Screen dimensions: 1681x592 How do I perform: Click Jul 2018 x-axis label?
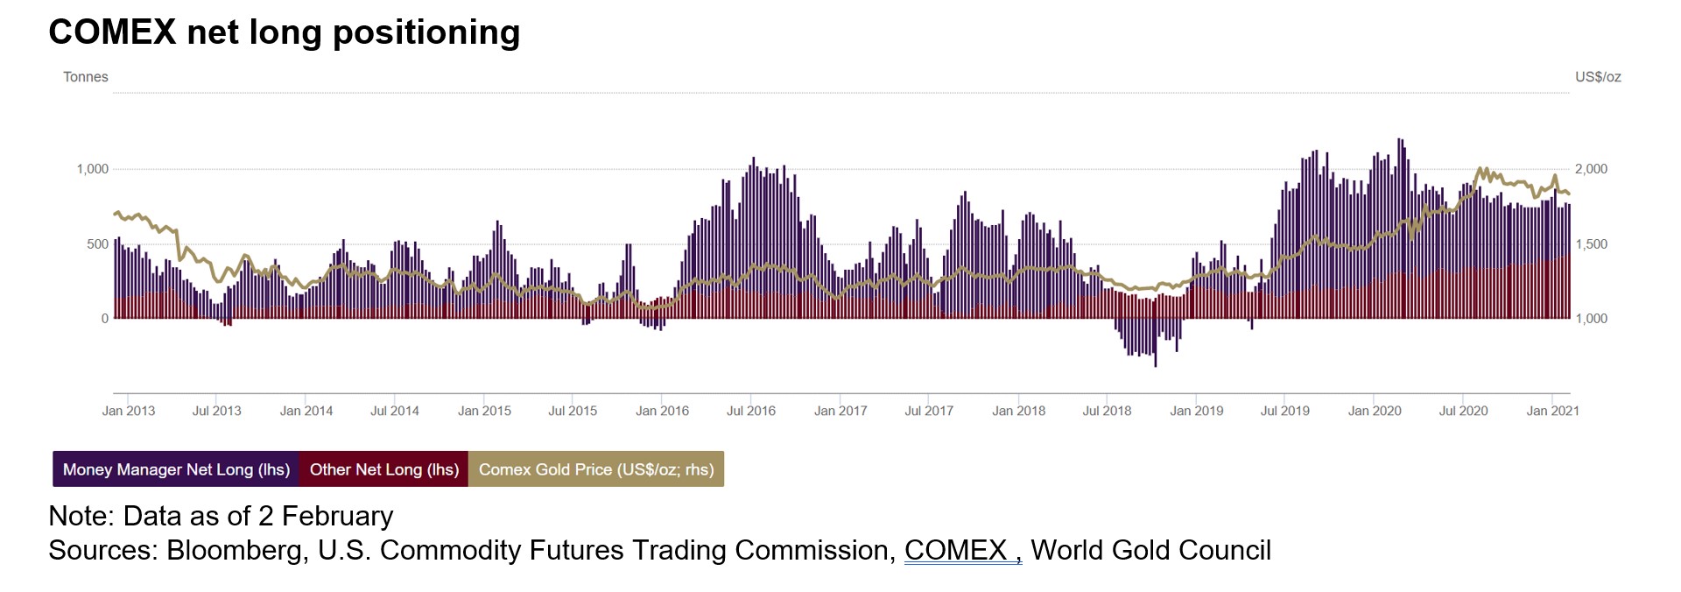1107,411
